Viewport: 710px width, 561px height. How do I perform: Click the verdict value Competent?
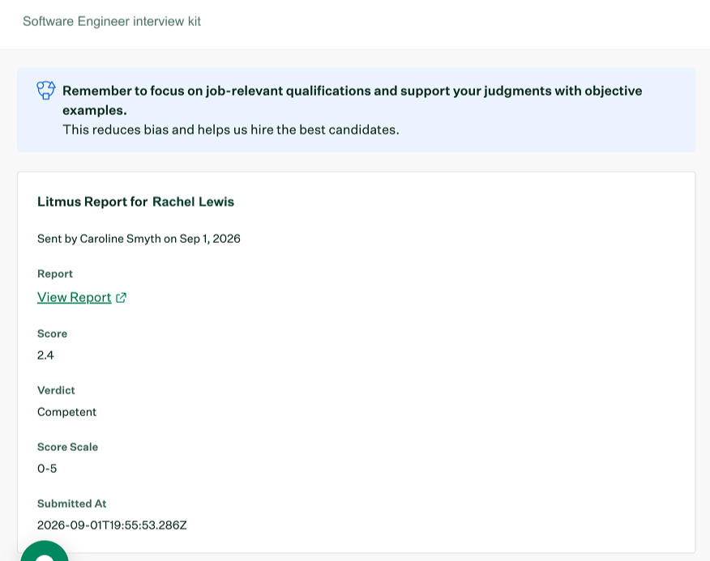pyautogui.click(x=66, y=412)
